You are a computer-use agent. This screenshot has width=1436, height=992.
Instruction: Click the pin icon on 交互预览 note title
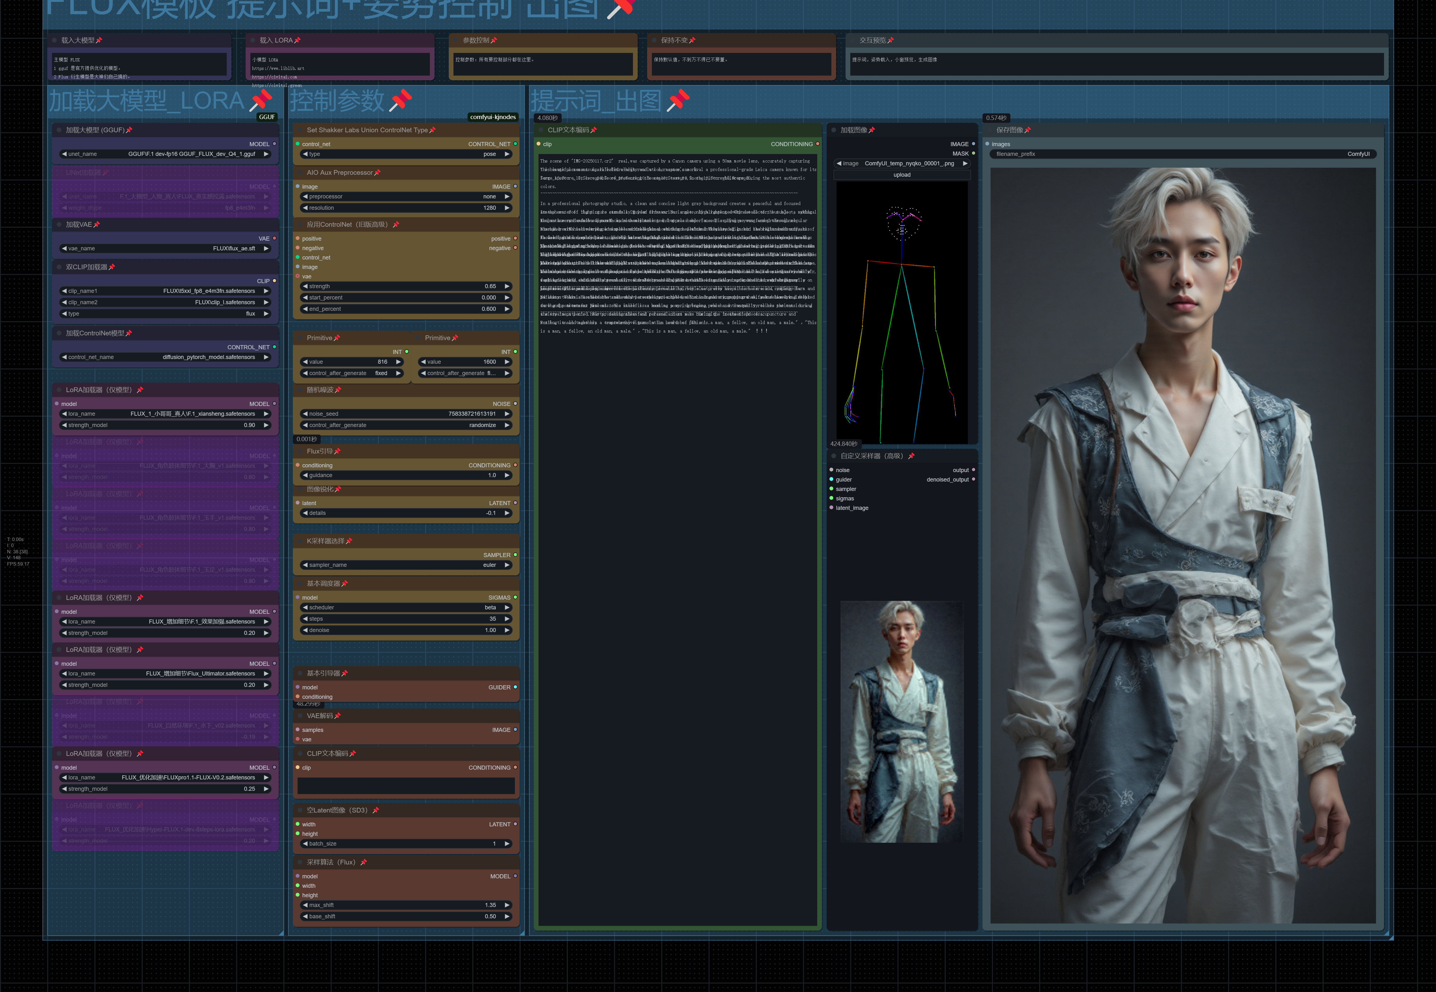(x=891, y=40)
